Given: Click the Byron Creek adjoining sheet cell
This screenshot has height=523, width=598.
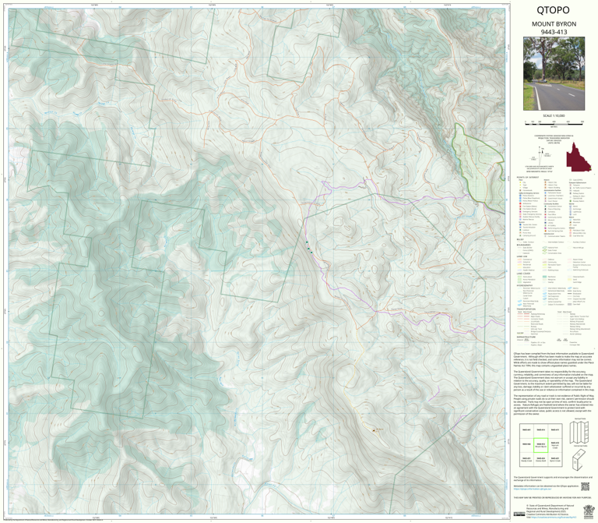Looking at the screenshot, I should (x=555, y=460).
